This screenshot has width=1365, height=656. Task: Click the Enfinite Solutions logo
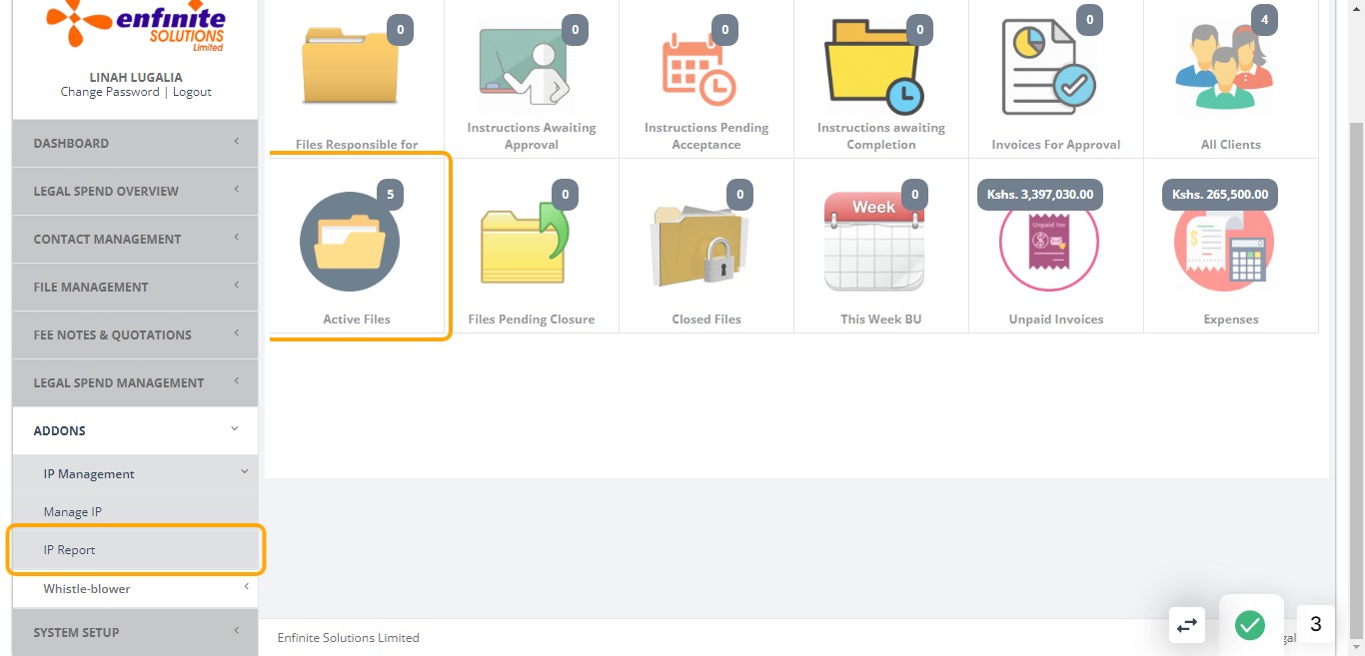(135, 28)
